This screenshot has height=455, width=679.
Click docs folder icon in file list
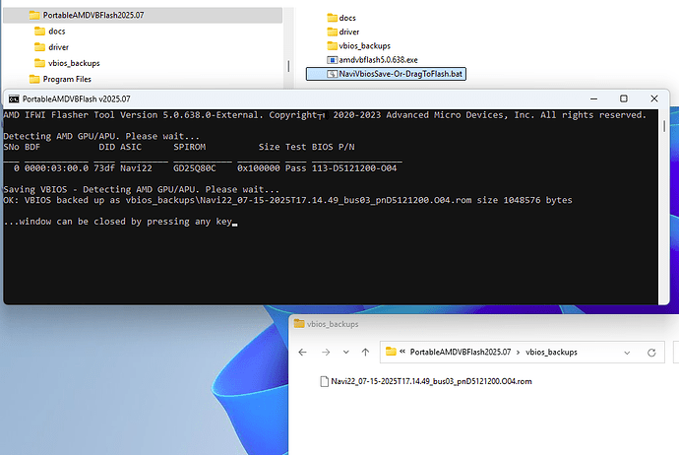[x=333, y=18]
